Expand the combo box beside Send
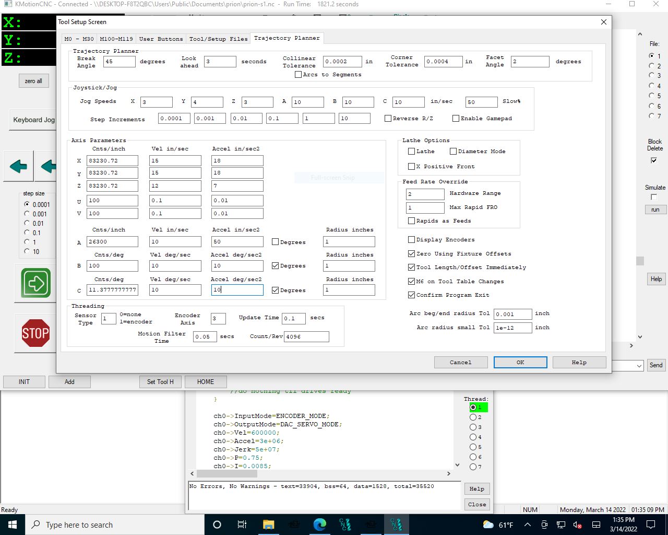This screenshot has width=668, height=535. pos(639,366)
